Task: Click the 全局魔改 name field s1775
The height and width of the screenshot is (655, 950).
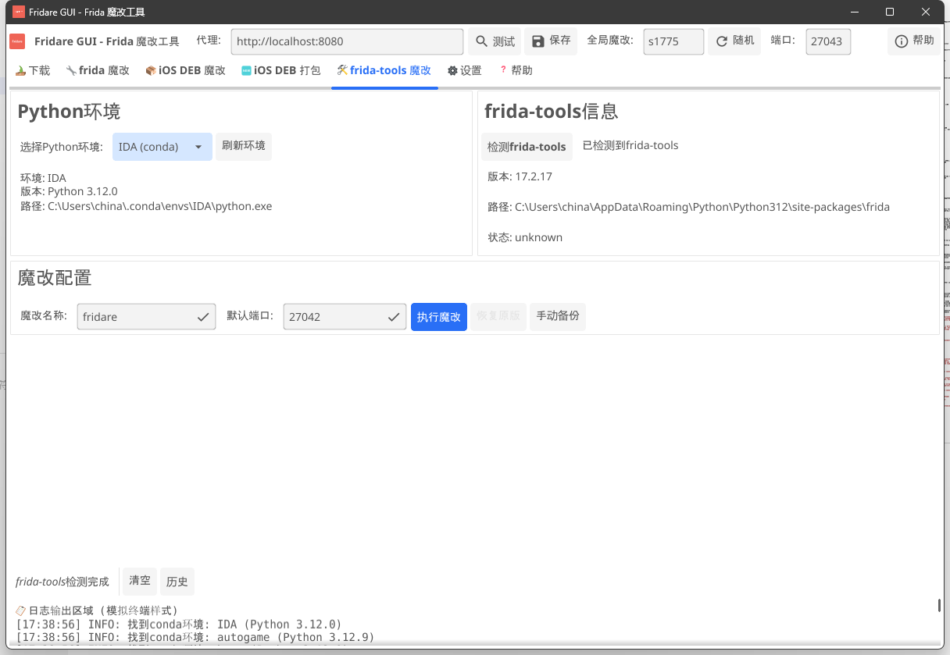Action: tap(674, 41)
